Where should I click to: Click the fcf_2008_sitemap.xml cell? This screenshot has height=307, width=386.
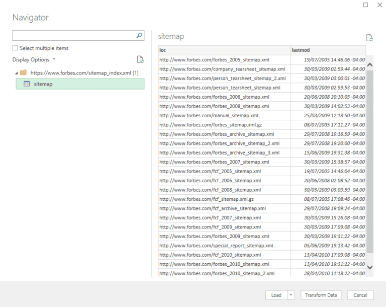[x=224, y=190]
